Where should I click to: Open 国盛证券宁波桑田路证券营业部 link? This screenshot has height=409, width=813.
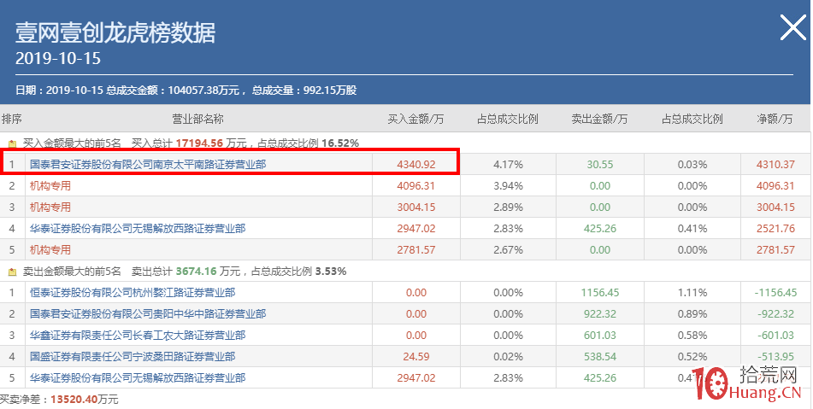(x=133, y=356)
